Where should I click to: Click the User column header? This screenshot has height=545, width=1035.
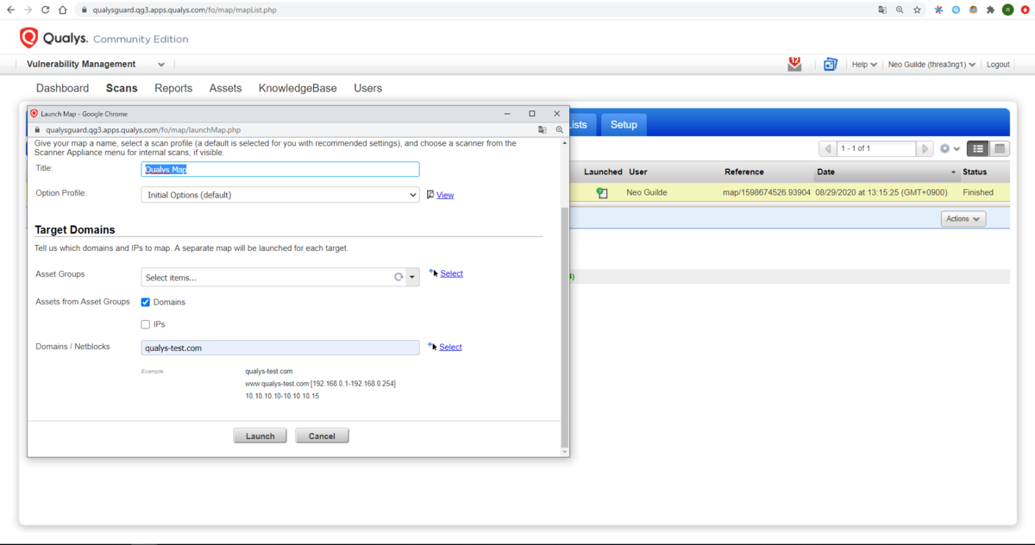638,172
